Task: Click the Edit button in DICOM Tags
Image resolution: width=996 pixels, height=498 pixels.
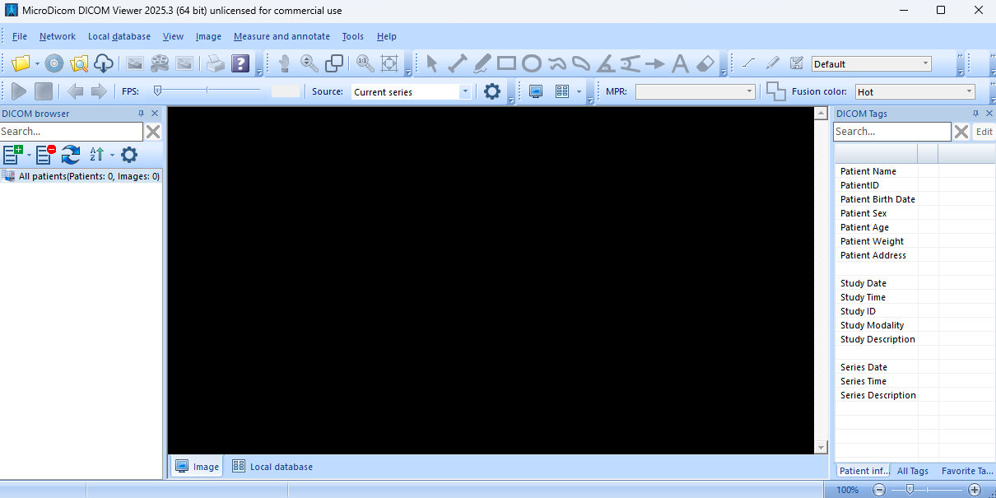Action: (984, 132)
